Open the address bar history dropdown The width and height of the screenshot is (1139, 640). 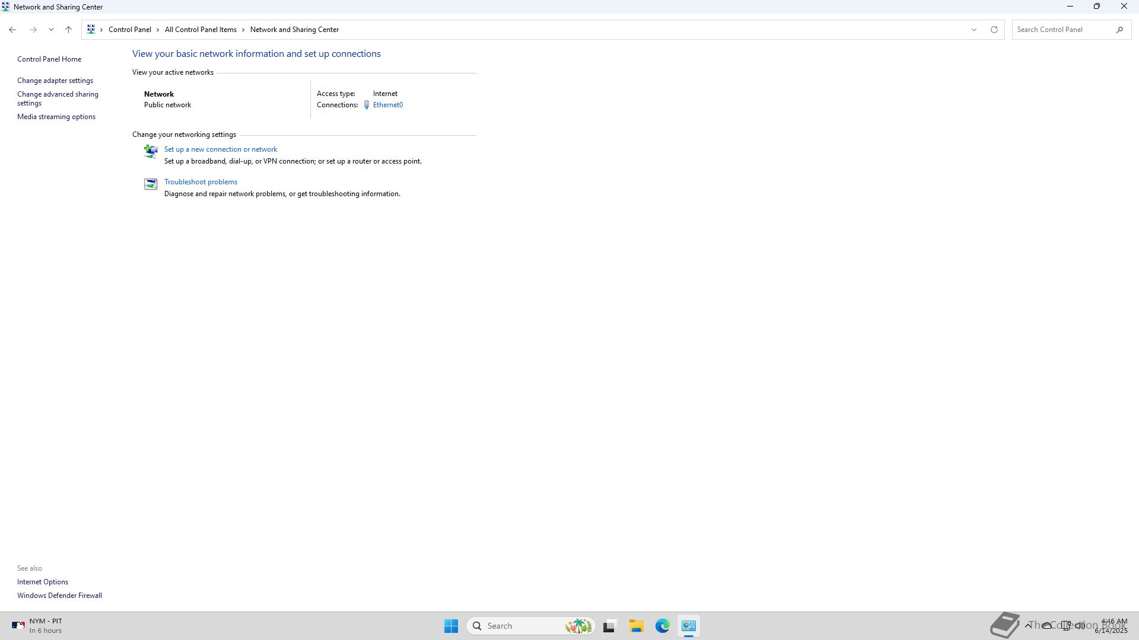973,30
